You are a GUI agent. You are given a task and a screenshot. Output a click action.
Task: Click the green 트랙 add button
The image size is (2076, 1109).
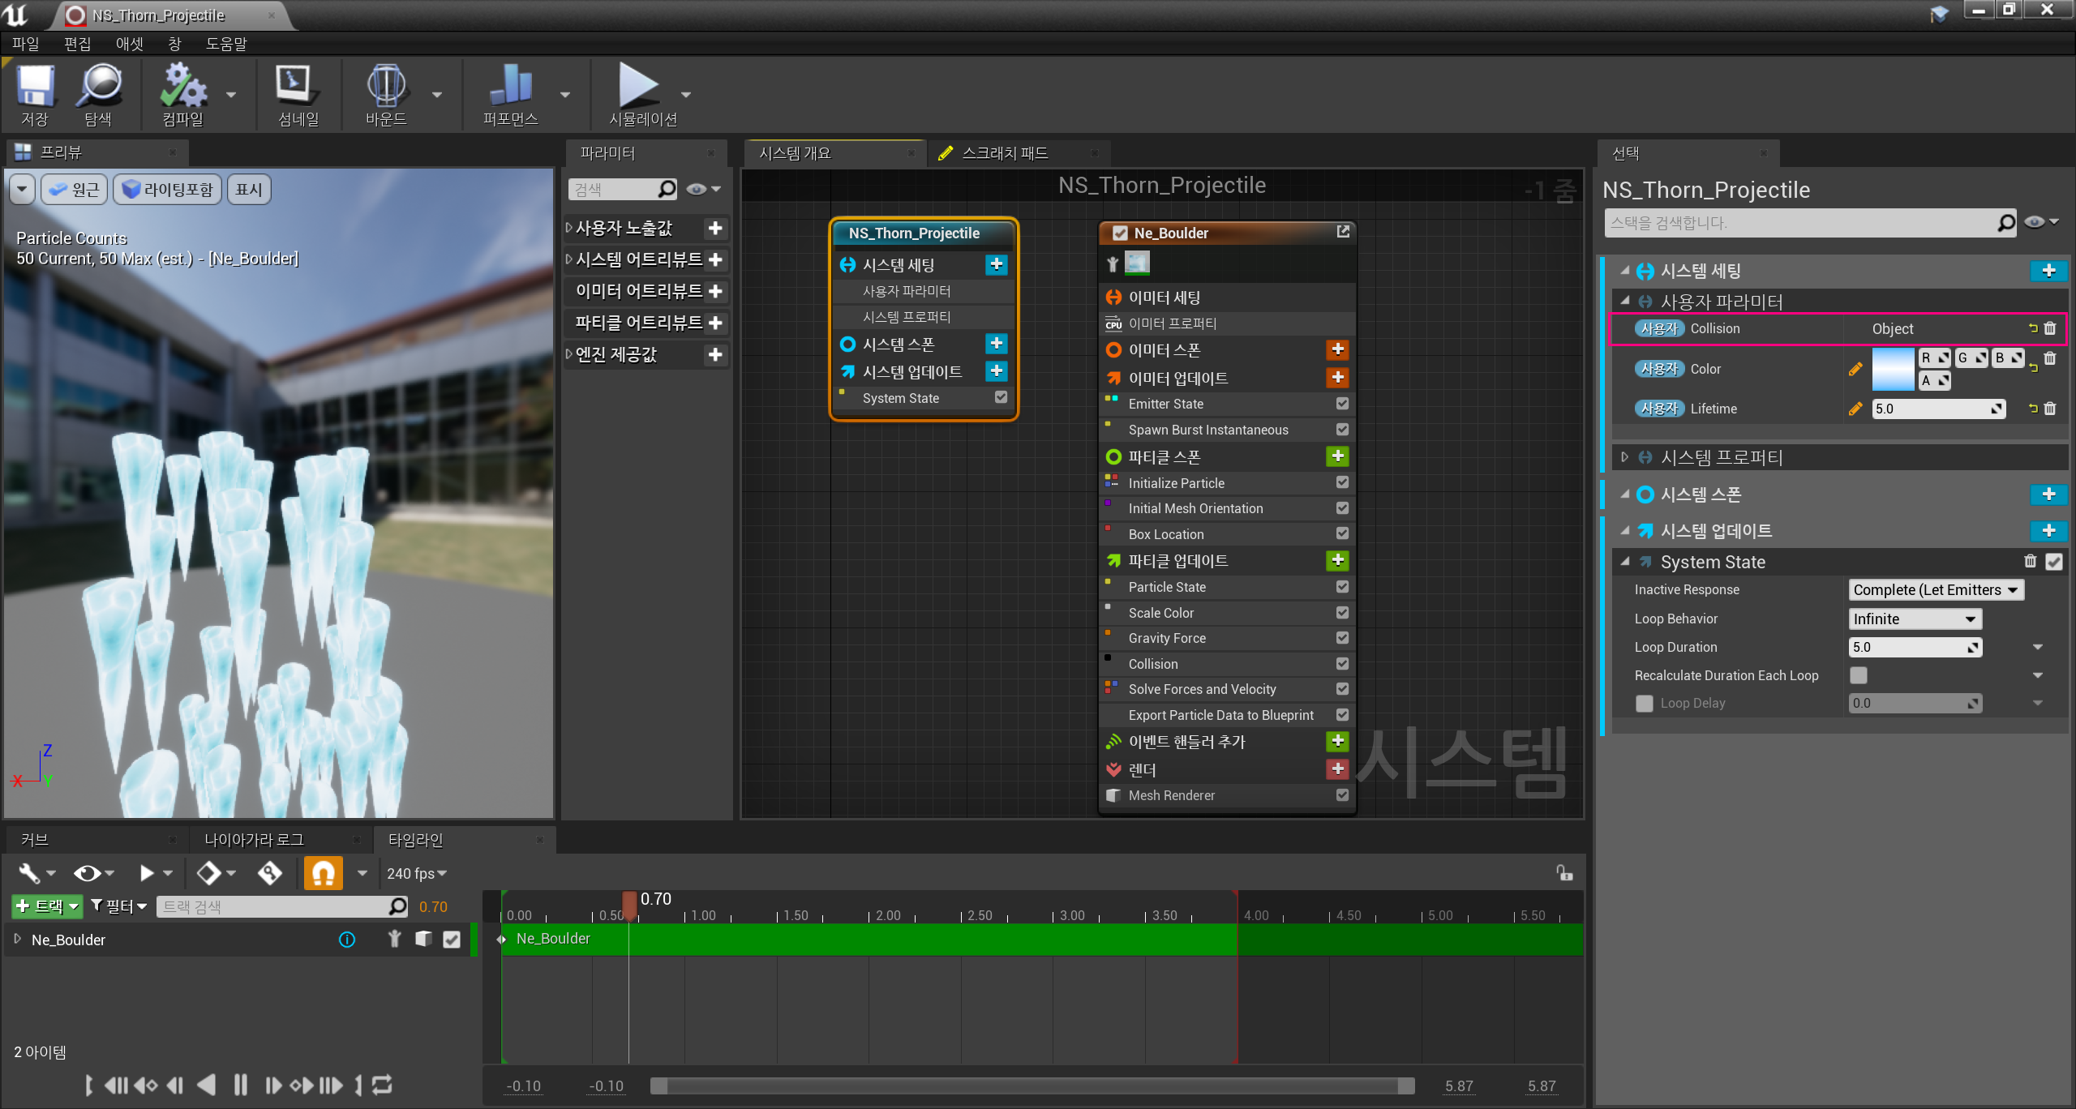(x=46, y=906)
